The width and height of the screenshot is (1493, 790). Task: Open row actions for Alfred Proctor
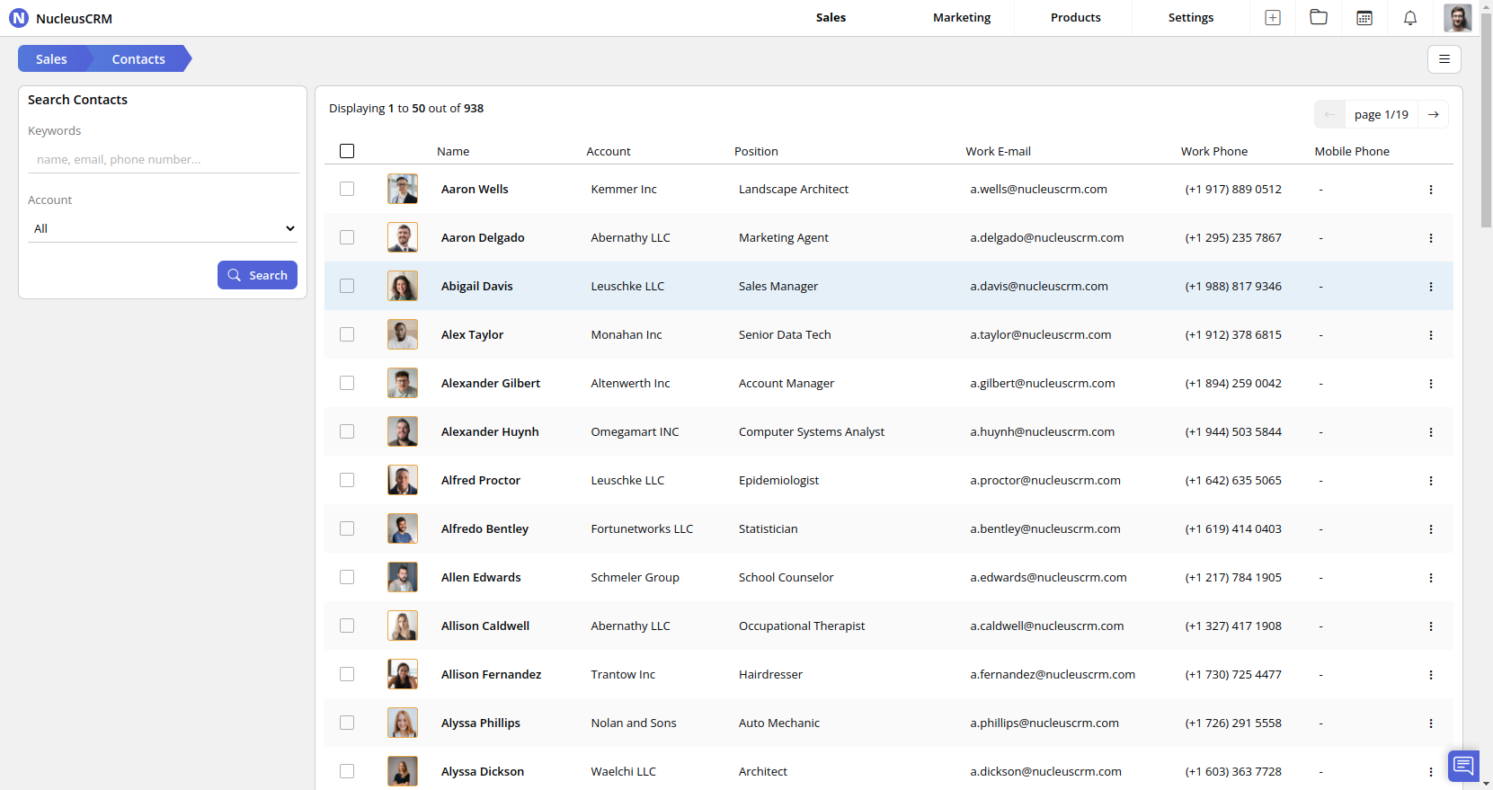(1431, 481)
